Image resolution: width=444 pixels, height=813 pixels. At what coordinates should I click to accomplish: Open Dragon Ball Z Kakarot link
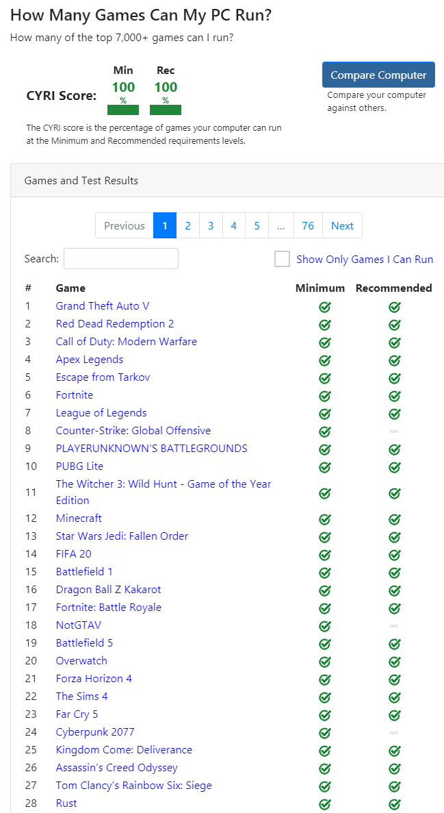108,590
